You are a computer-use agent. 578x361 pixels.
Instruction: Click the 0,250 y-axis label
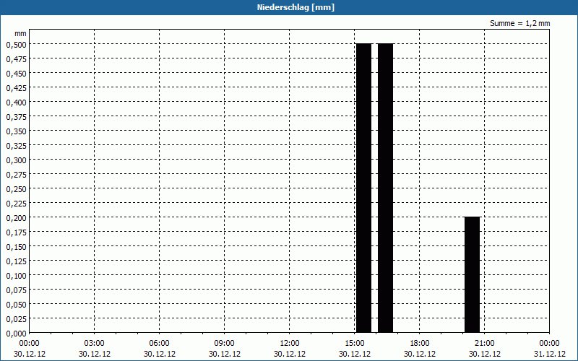(x=16, y=189)
